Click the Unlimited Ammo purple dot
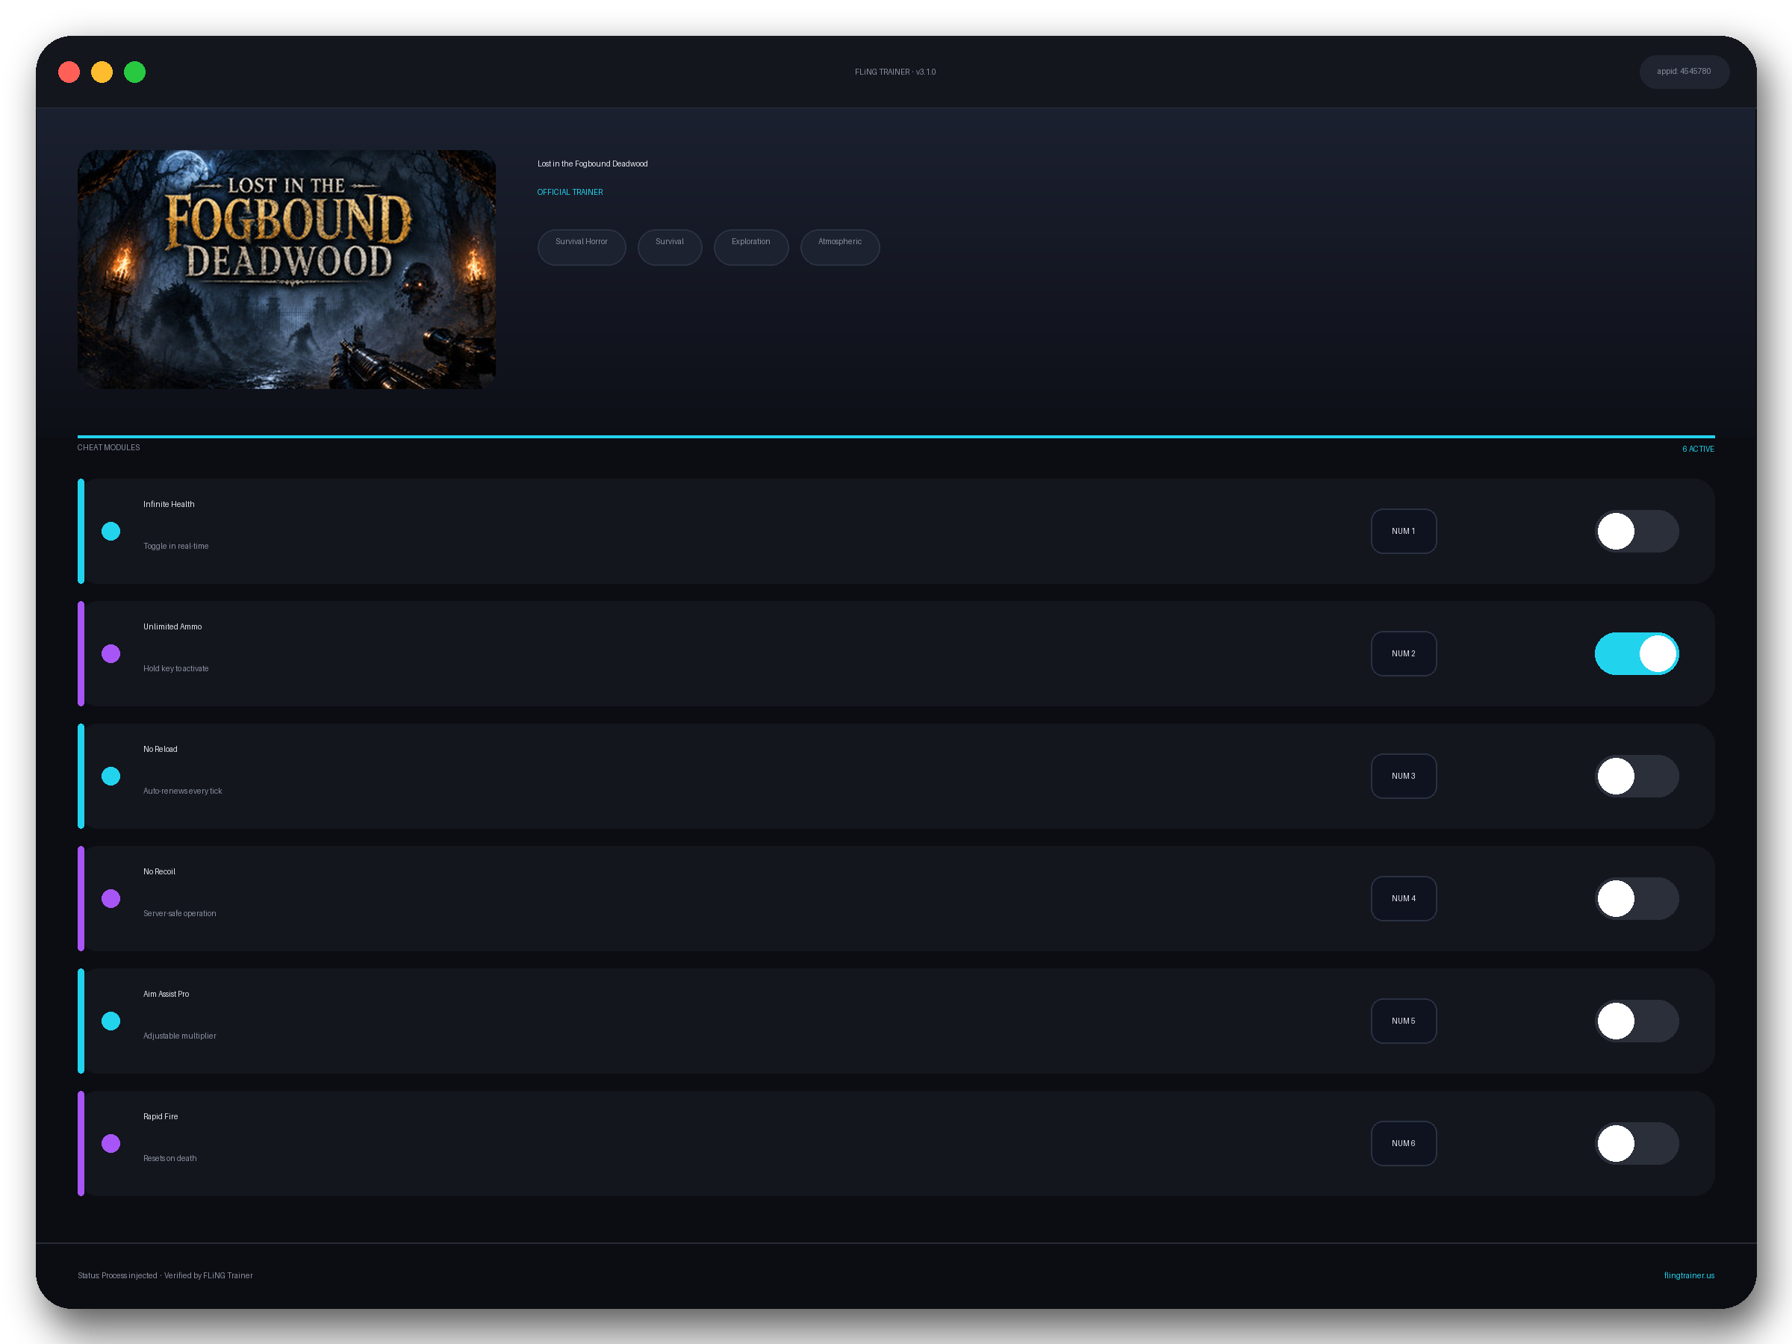The height and width of the screenshot is (1344, 1792). [111, 654]
